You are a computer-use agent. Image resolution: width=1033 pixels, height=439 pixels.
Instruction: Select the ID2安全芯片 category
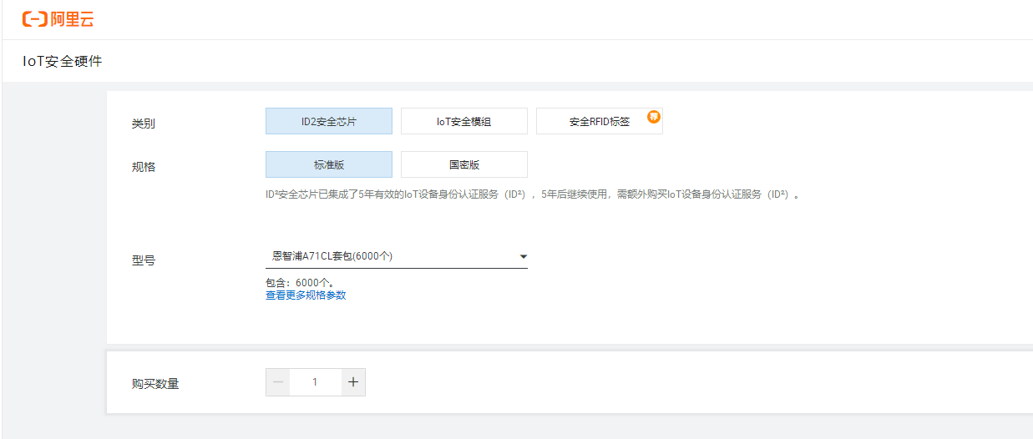329,121
